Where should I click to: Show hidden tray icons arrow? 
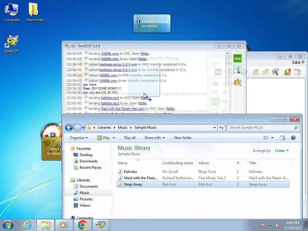[256, 226]
